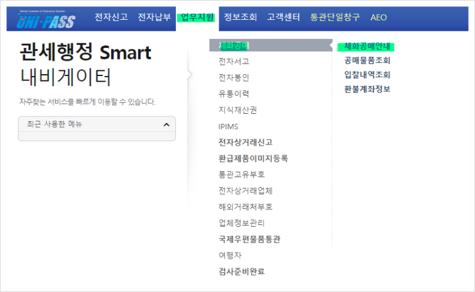The width and height of the screenshot is (475, 292).
Task: Open the 전자납부 menu
Action: coord(154,17)
